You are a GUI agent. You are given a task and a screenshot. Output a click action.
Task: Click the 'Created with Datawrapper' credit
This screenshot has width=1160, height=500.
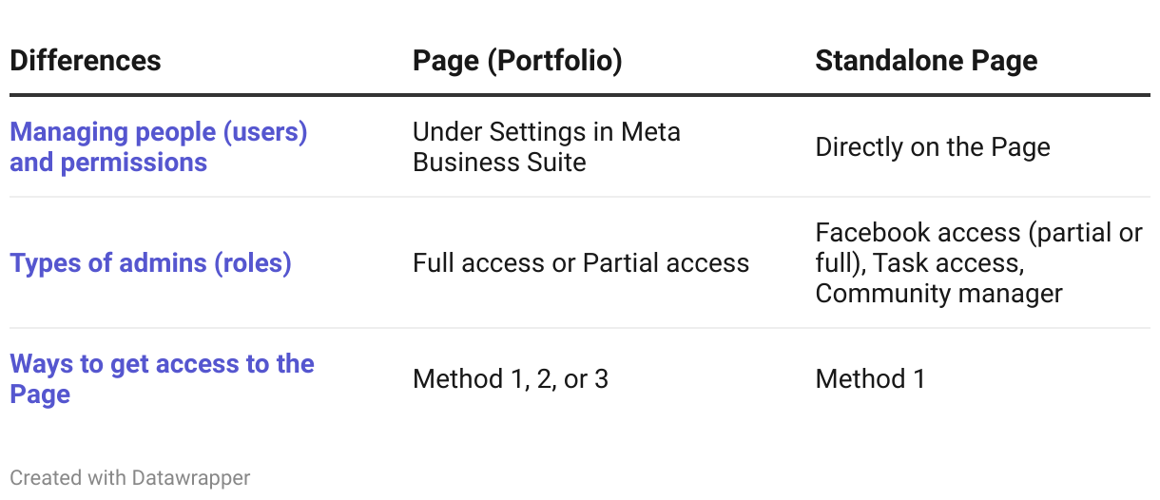click(130, 477)
